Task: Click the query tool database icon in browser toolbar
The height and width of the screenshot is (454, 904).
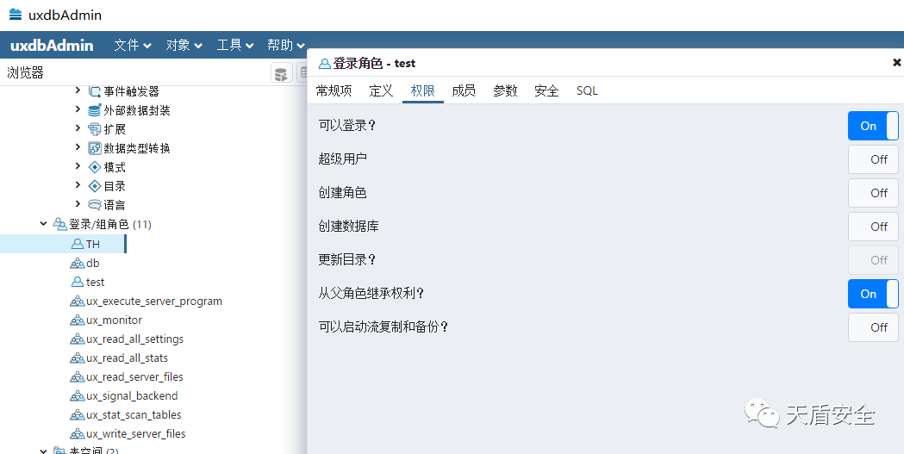Action: pos(281,74)
